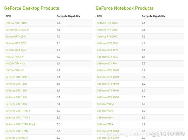Click the GPU header in the Desktop table

point(8,16)
